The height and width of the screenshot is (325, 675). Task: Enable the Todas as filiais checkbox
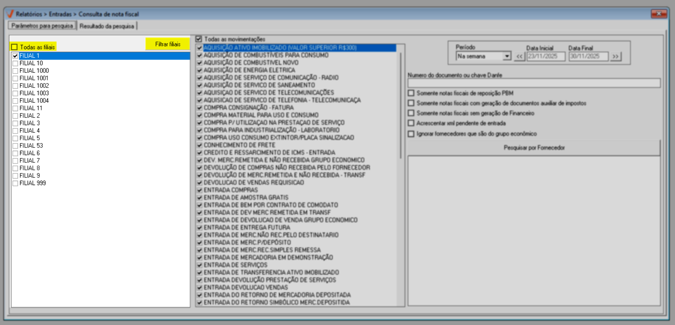click(x=14, y=47)
